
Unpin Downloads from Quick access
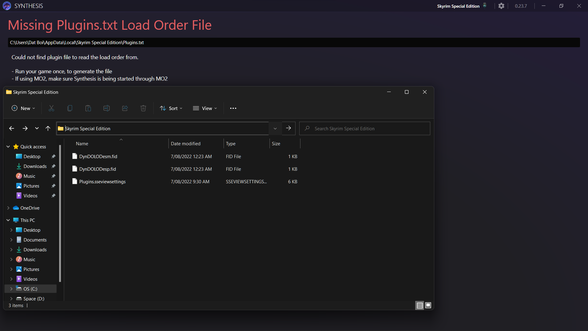coord(53,166)
